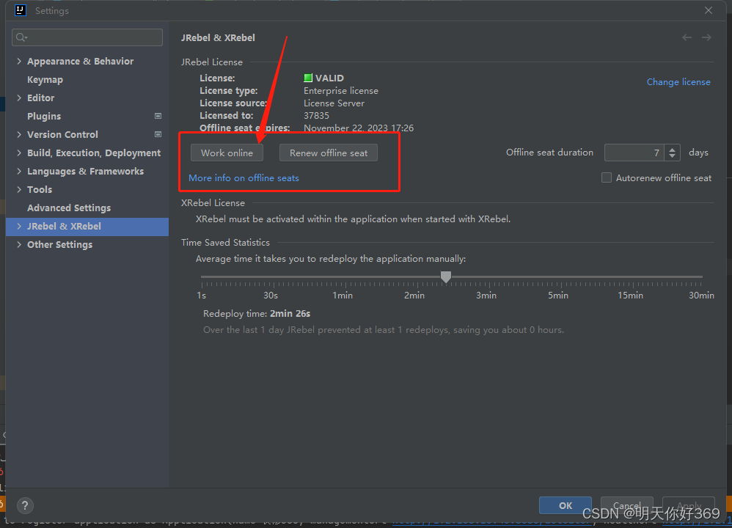Click the Renew offline seat button

tap(329, 153)
